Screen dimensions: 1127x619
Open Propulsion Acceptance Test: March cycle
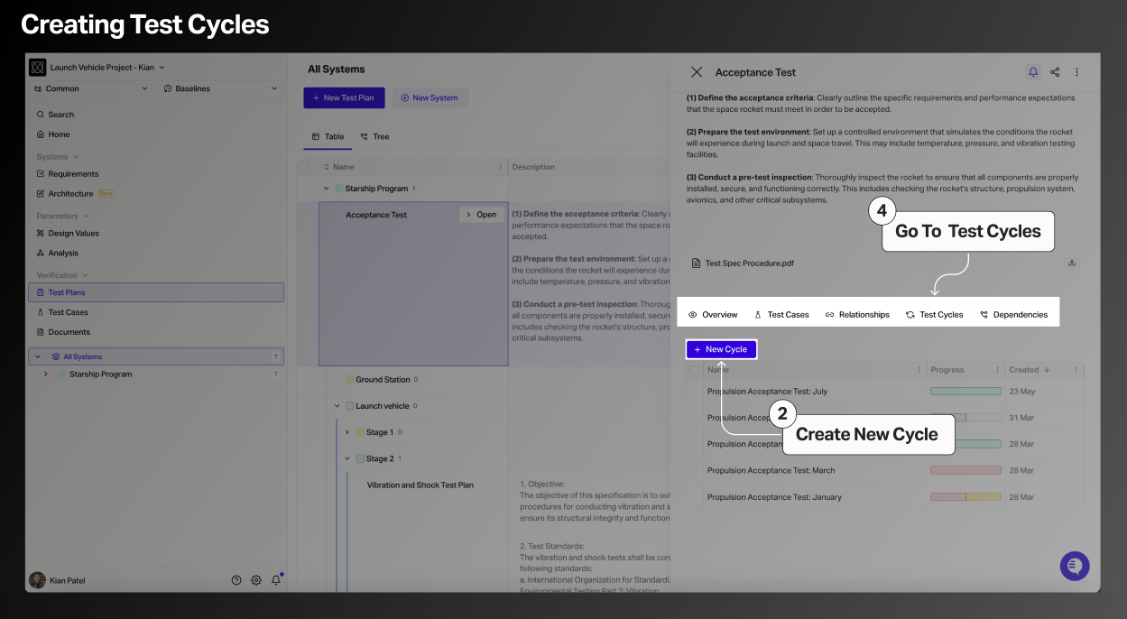[x=771, y=470]
